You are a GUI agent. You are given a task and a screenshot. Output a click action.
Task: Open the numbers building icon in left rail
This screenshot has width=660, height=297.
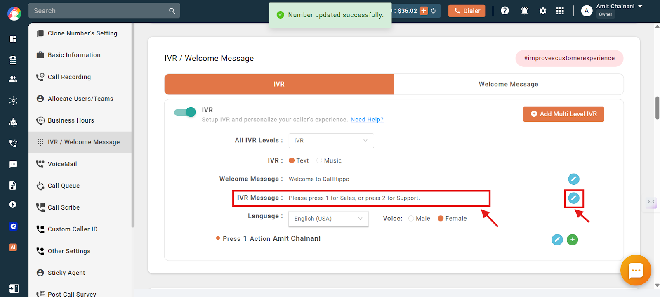pyautogui.click(x=13, y=60)
